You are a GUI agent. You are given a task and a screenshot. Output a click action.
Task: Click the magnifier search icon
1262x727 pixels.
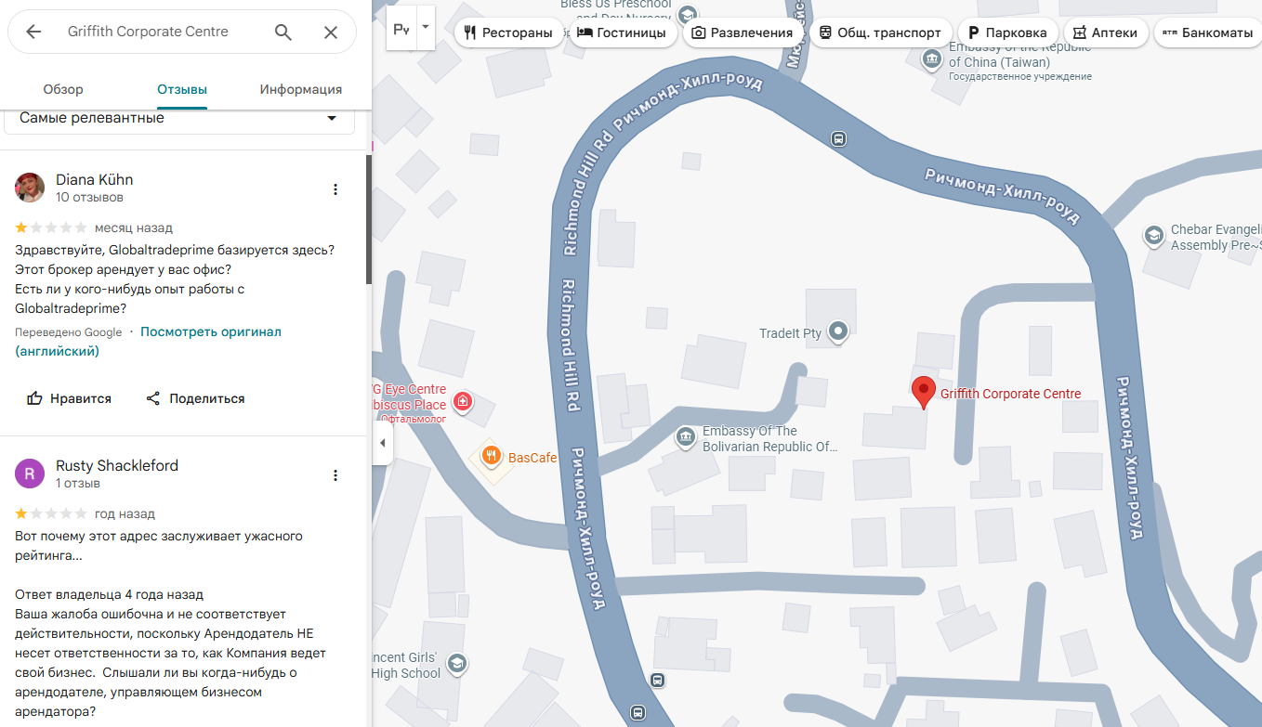tap(283, 32)
